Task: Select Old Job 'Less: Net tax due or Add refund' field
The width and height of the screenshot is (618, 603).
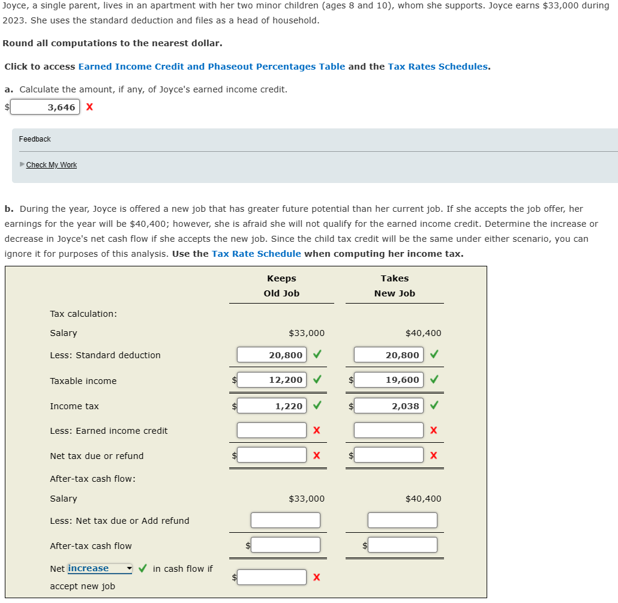Action: click(x=286, y=520)
